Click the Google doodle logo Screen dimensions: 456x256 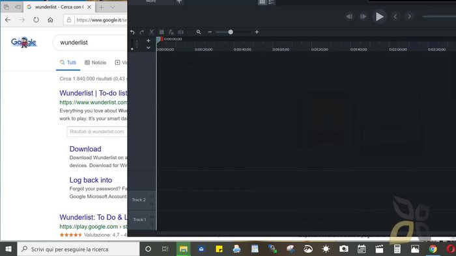[x=24, y=42]
